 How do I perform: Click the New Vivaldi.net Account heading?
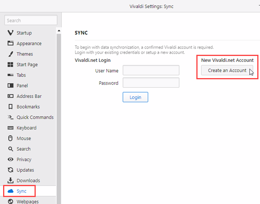tap(227, 60)
